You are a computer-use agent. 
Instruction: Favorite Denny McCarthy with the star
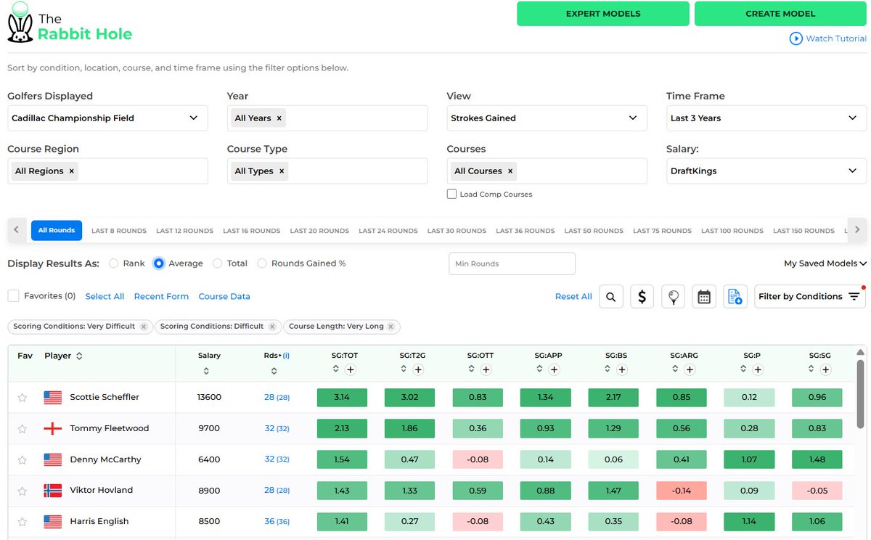[x=23, y=459]
